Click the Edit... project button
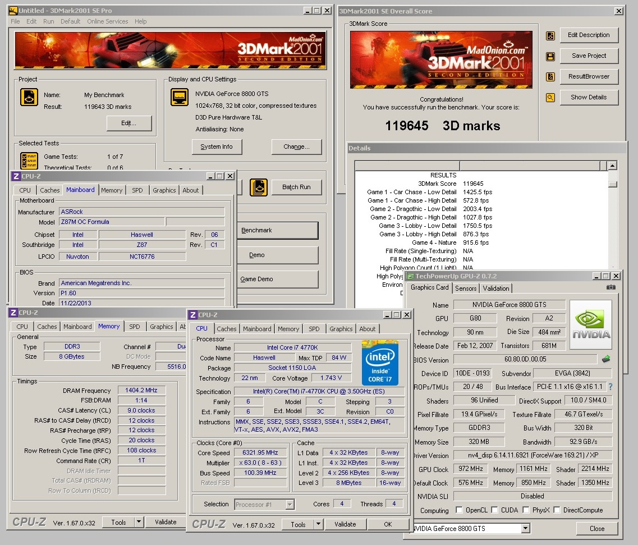This screenshot has height=545, width=638. 128,123
